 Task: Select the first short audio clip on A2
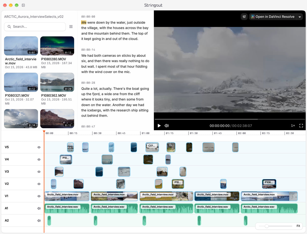tap(49, 221)
